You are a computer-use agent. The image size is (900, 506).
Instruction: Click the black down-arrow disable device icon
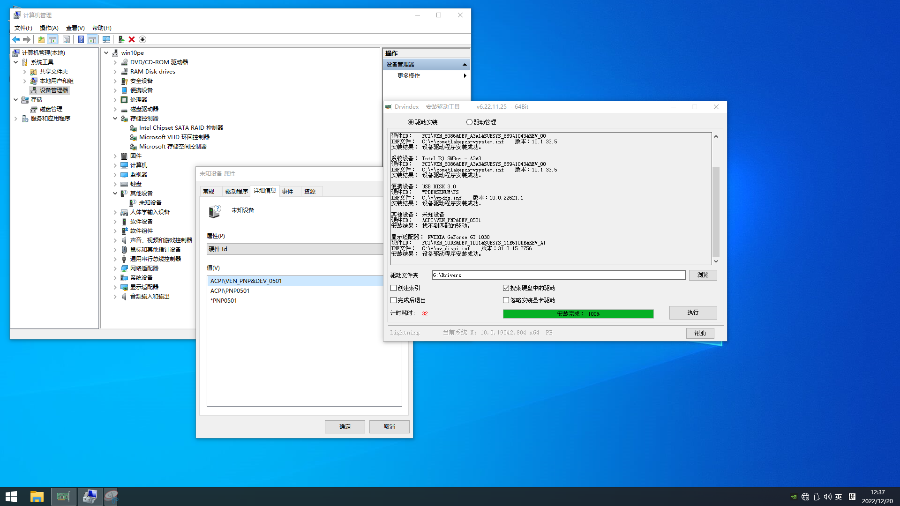(142, 40)
